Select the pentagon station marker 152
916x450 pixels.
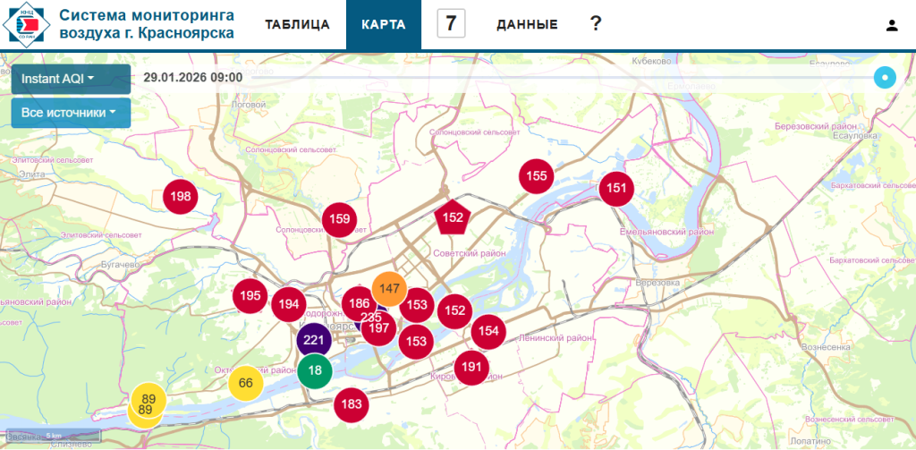pyautogui.click(x=454, y=217)
